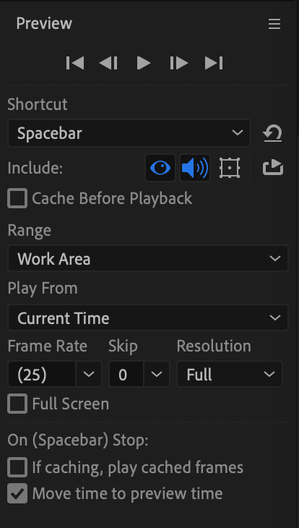Uncheck Move time to preview time
Screen dimensions: 299x528
[x=17, y=494]
